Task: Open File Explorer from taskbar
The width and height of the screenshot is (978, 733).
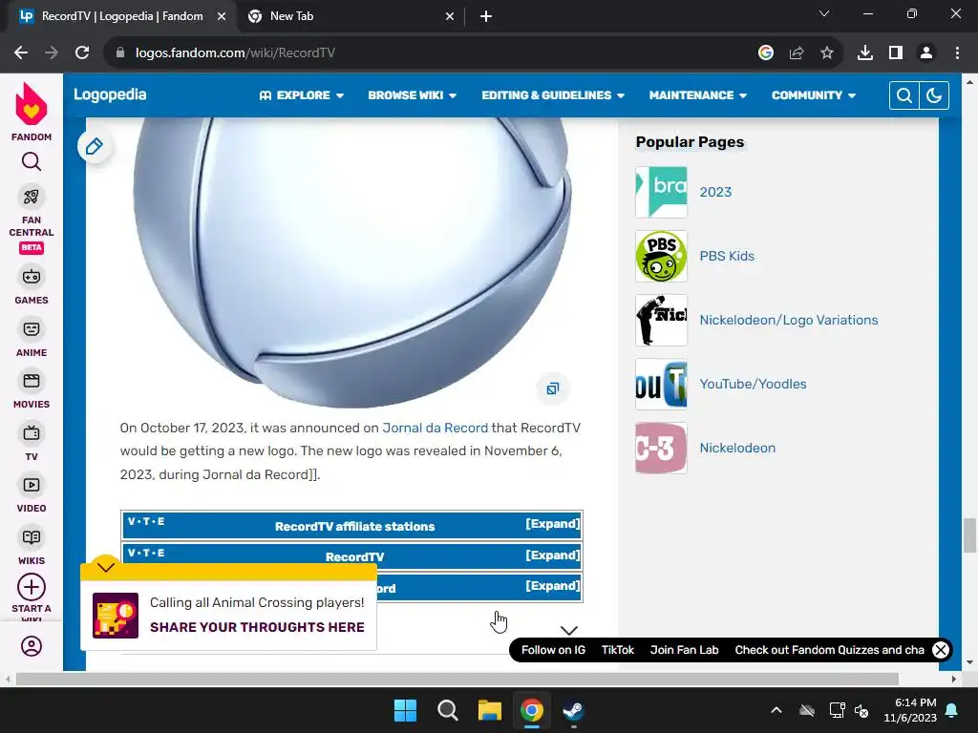Action: tap(490, 710)
